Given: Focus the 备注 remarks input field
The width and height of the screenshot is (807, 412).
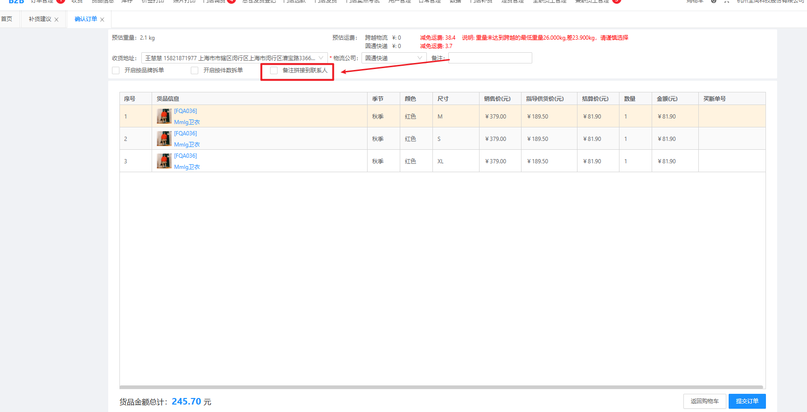Looking at the screenshot, I should 490,58.
